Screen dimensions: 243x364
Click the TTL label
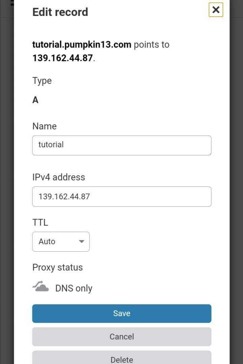pyautogui.click(x=40, y=223)
